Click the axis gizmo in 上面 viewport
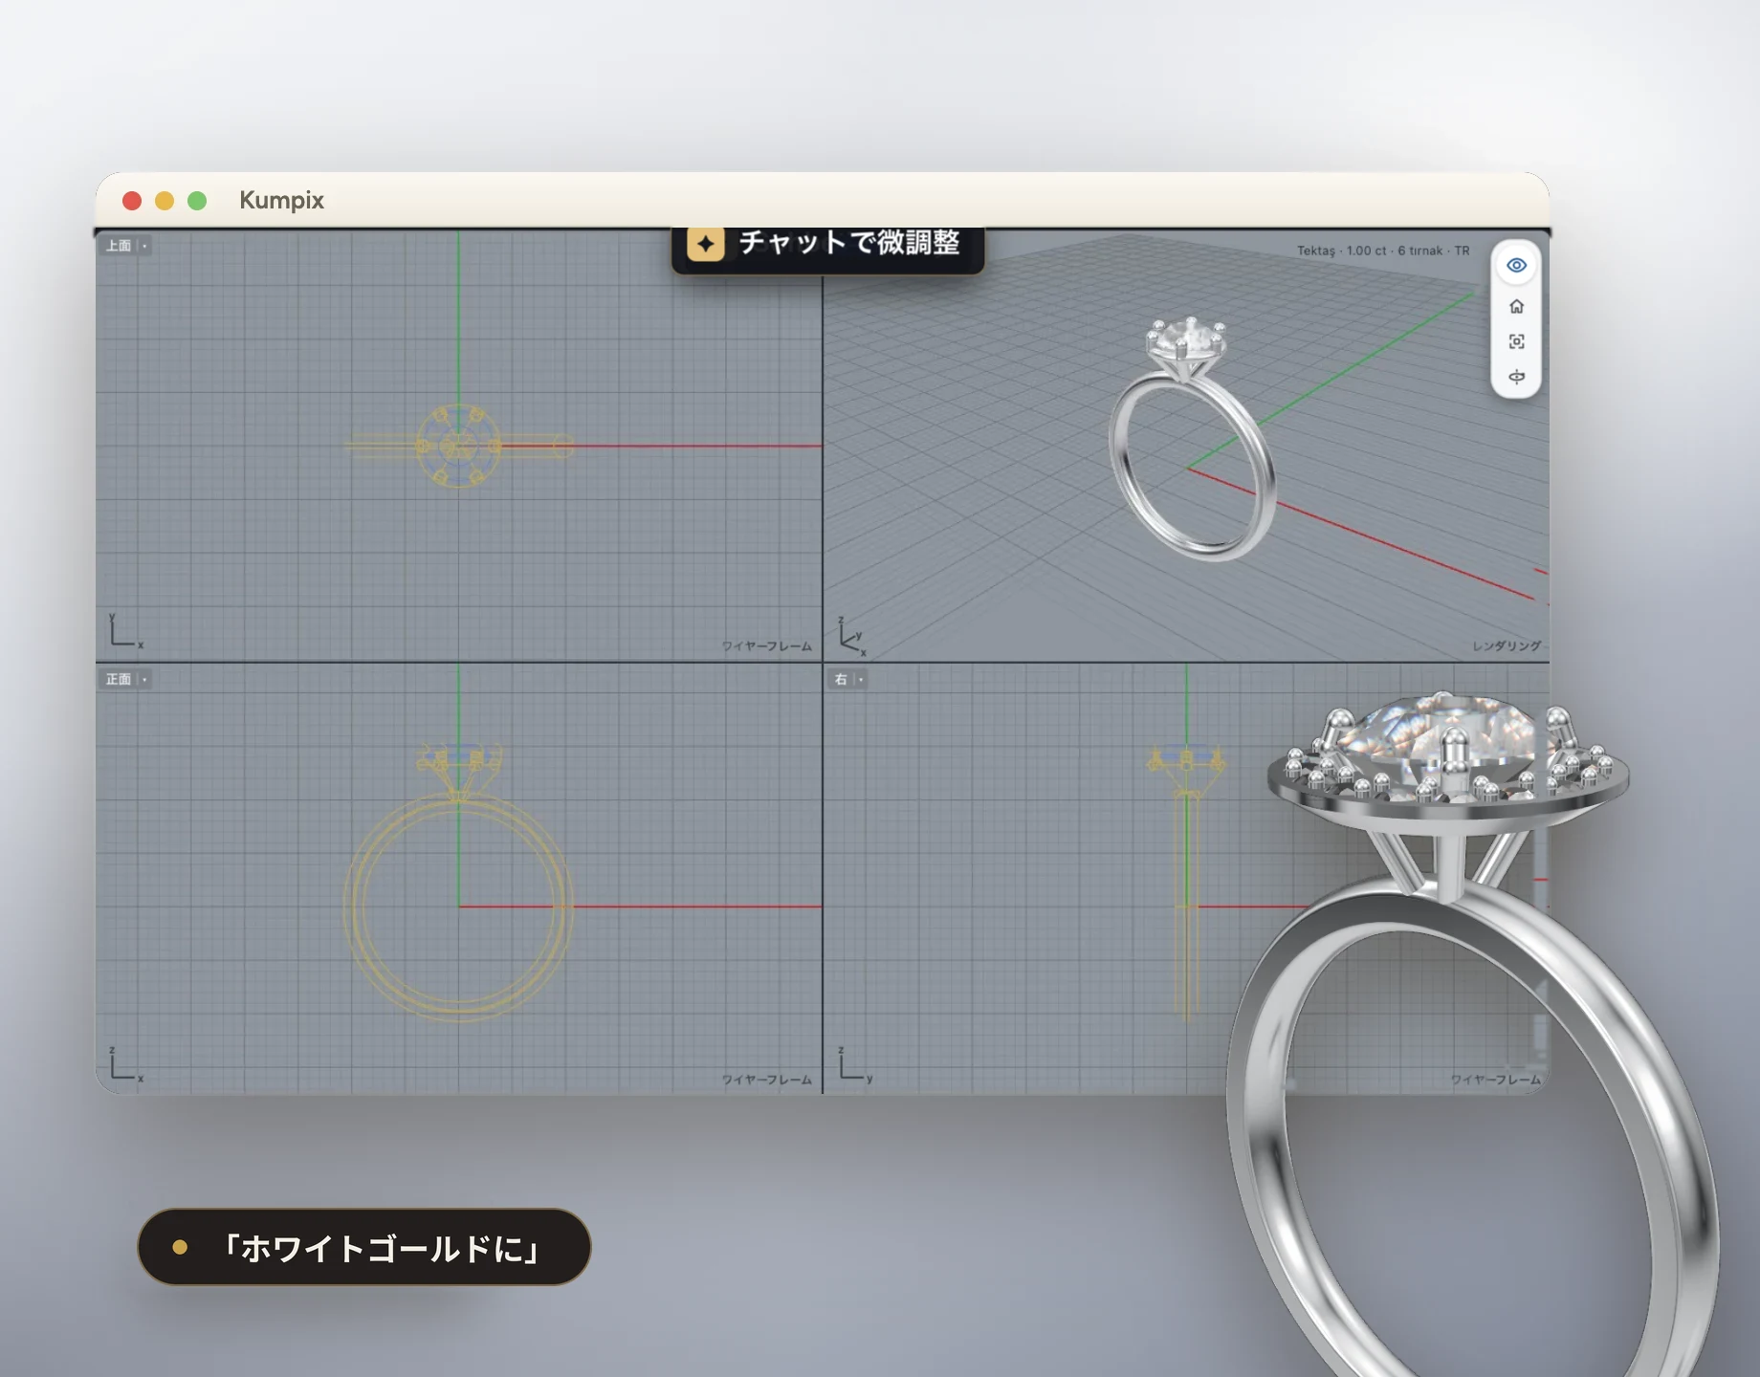Screen dimensions: 1760x1377 tap(125, 631)
